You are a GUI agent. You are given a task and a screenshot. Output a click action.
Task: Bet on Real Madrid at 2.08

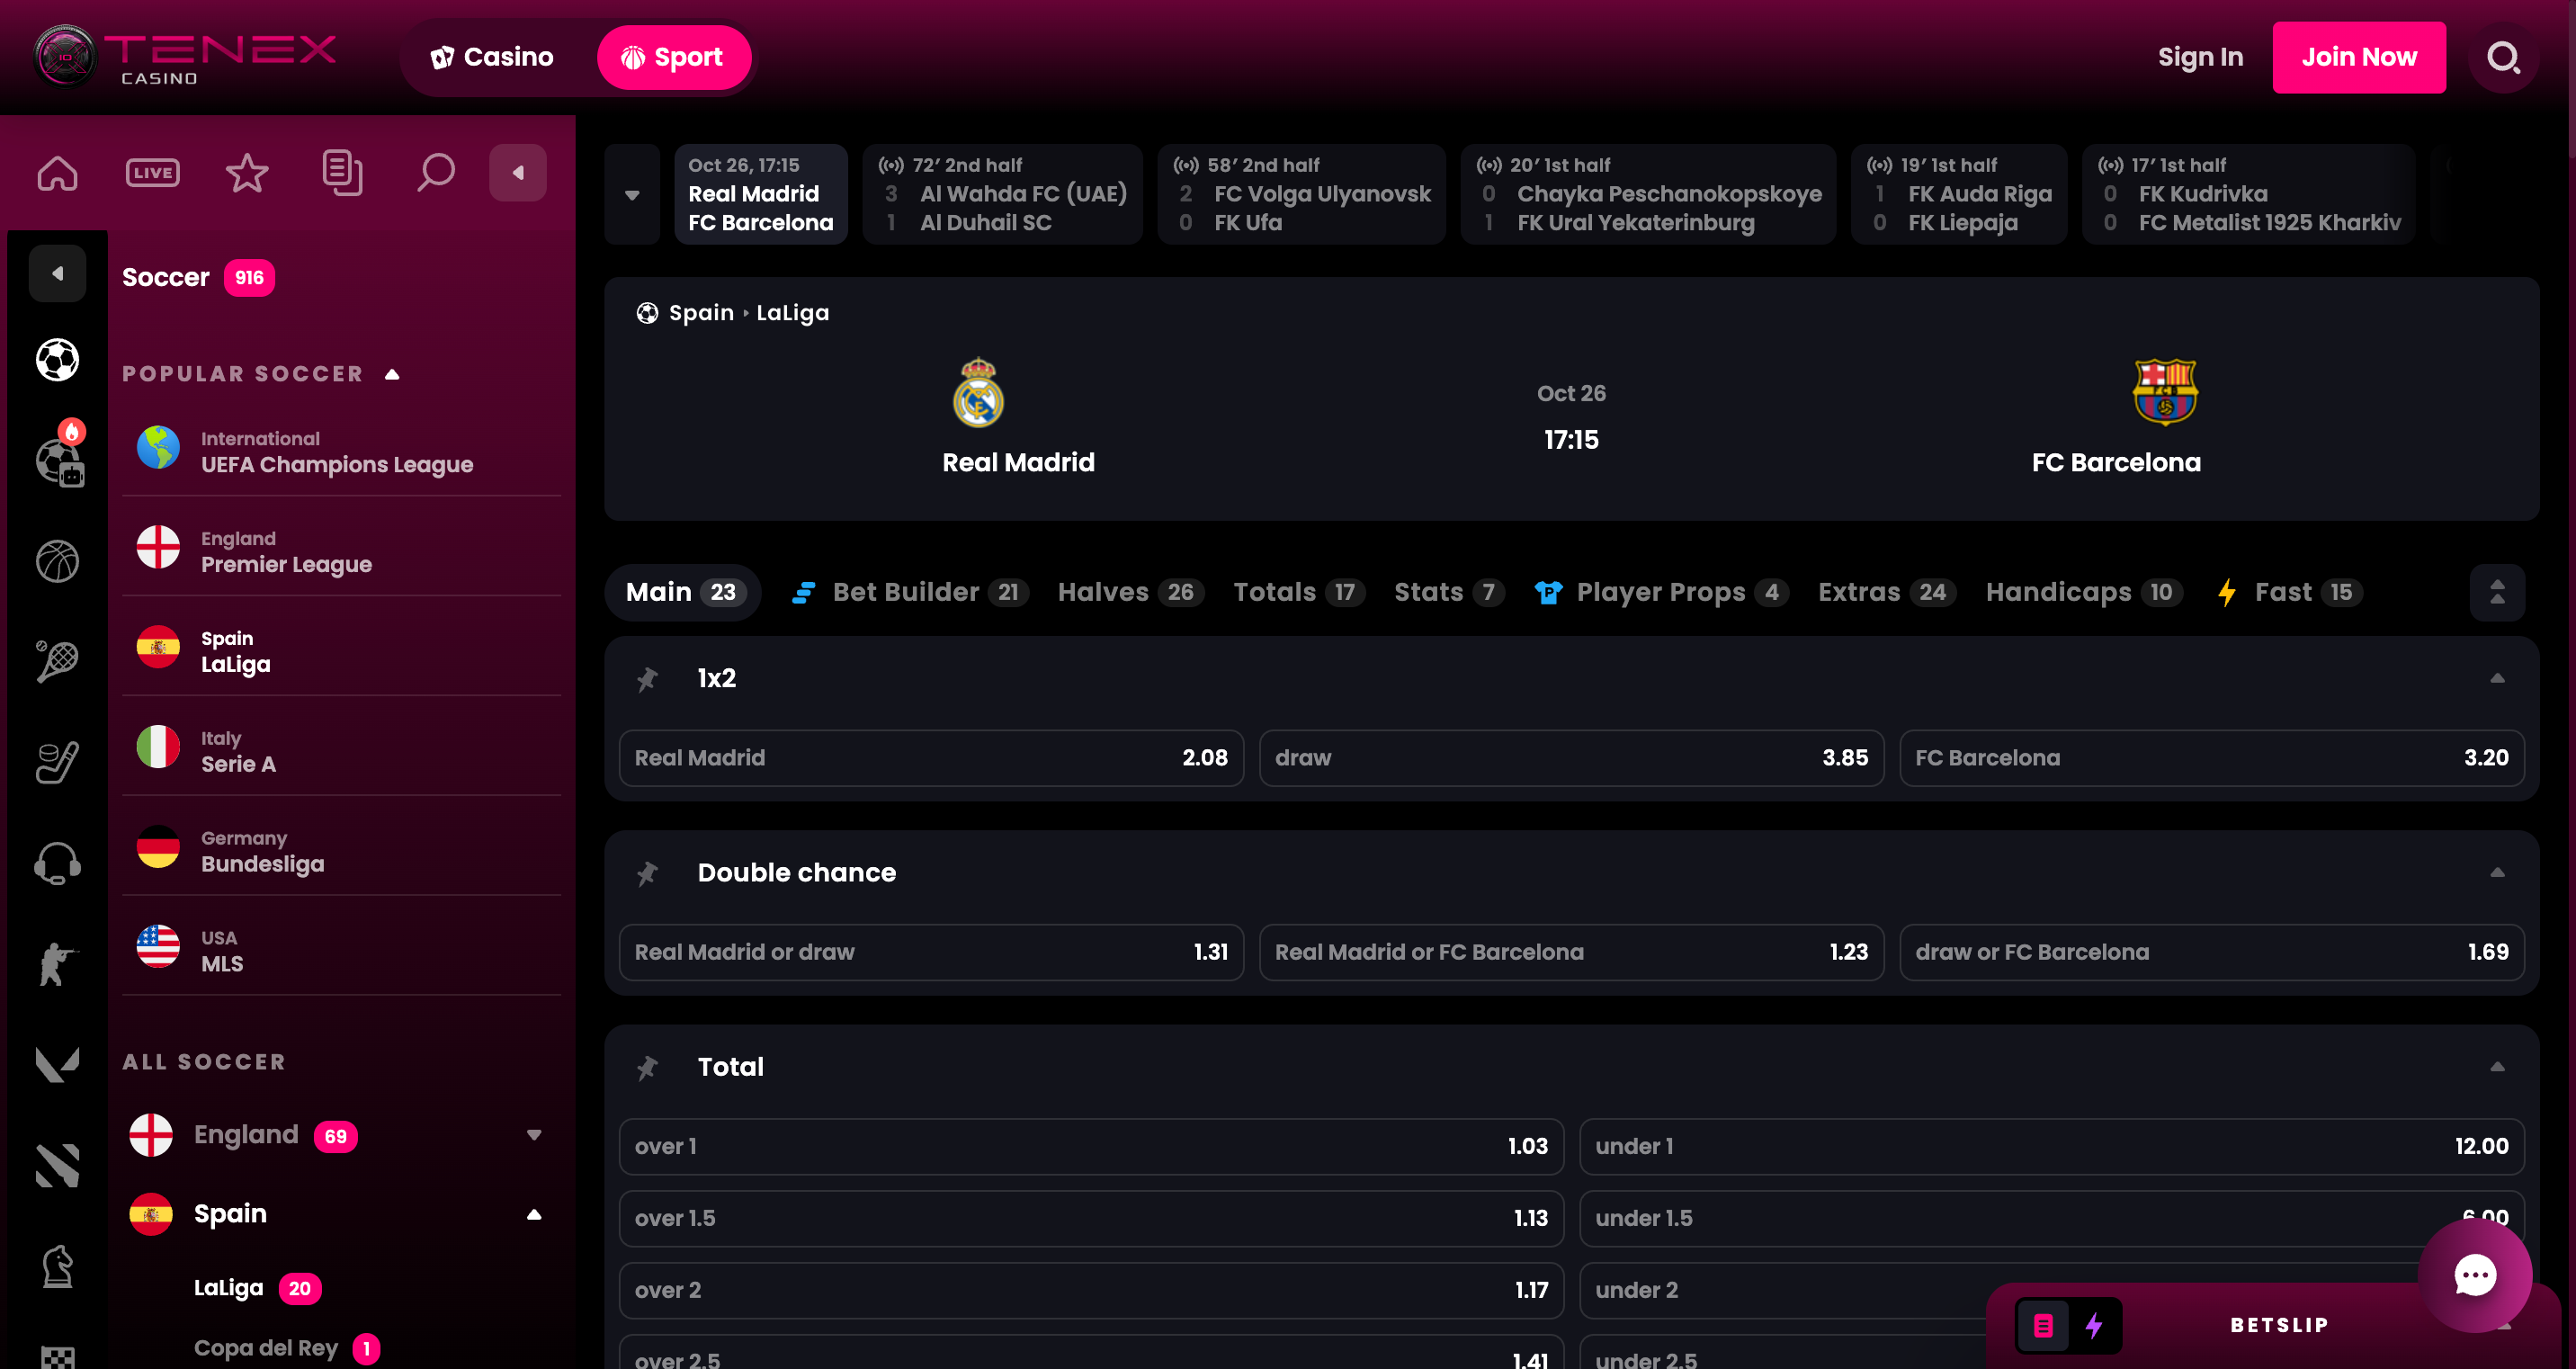931,758
